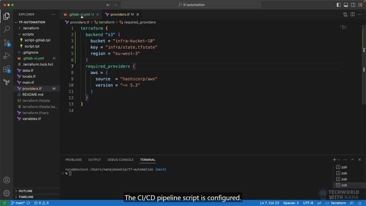Maximize the panel with chevron up
Viewport: 366px width, 206px height.
point(352,160)
